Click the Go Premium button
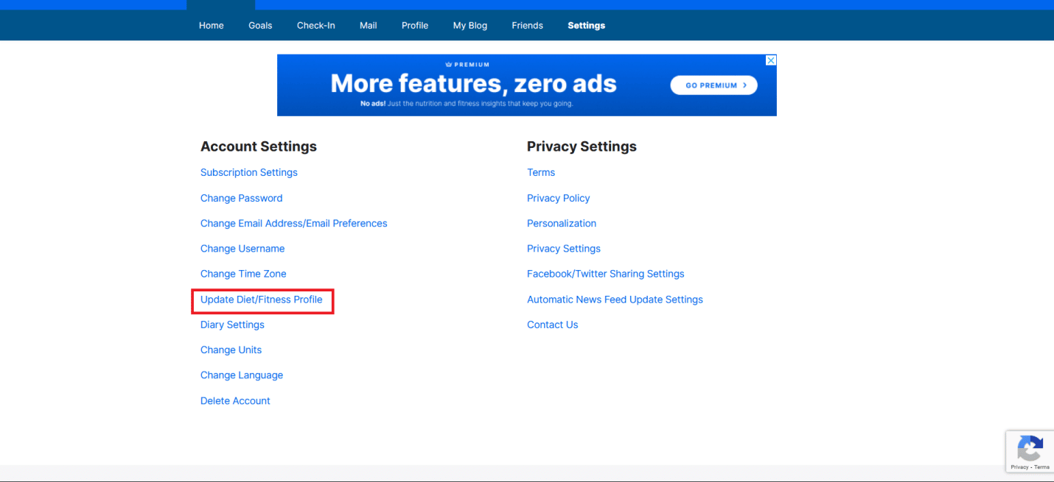Image resolution: width=1054 pixels, height=482 pixels. click(x=713, y=85)
